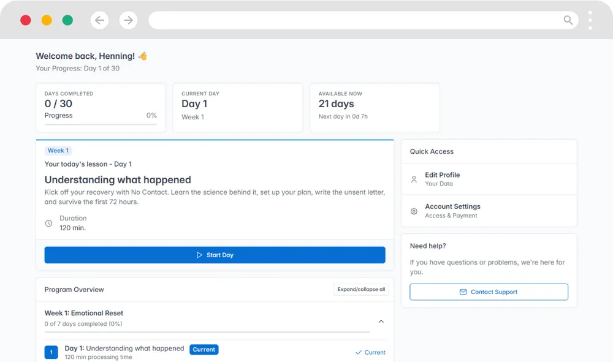Click the browser back arrow icon
The height and width of the screenshot is (362, 613).
tap(99, 20)
